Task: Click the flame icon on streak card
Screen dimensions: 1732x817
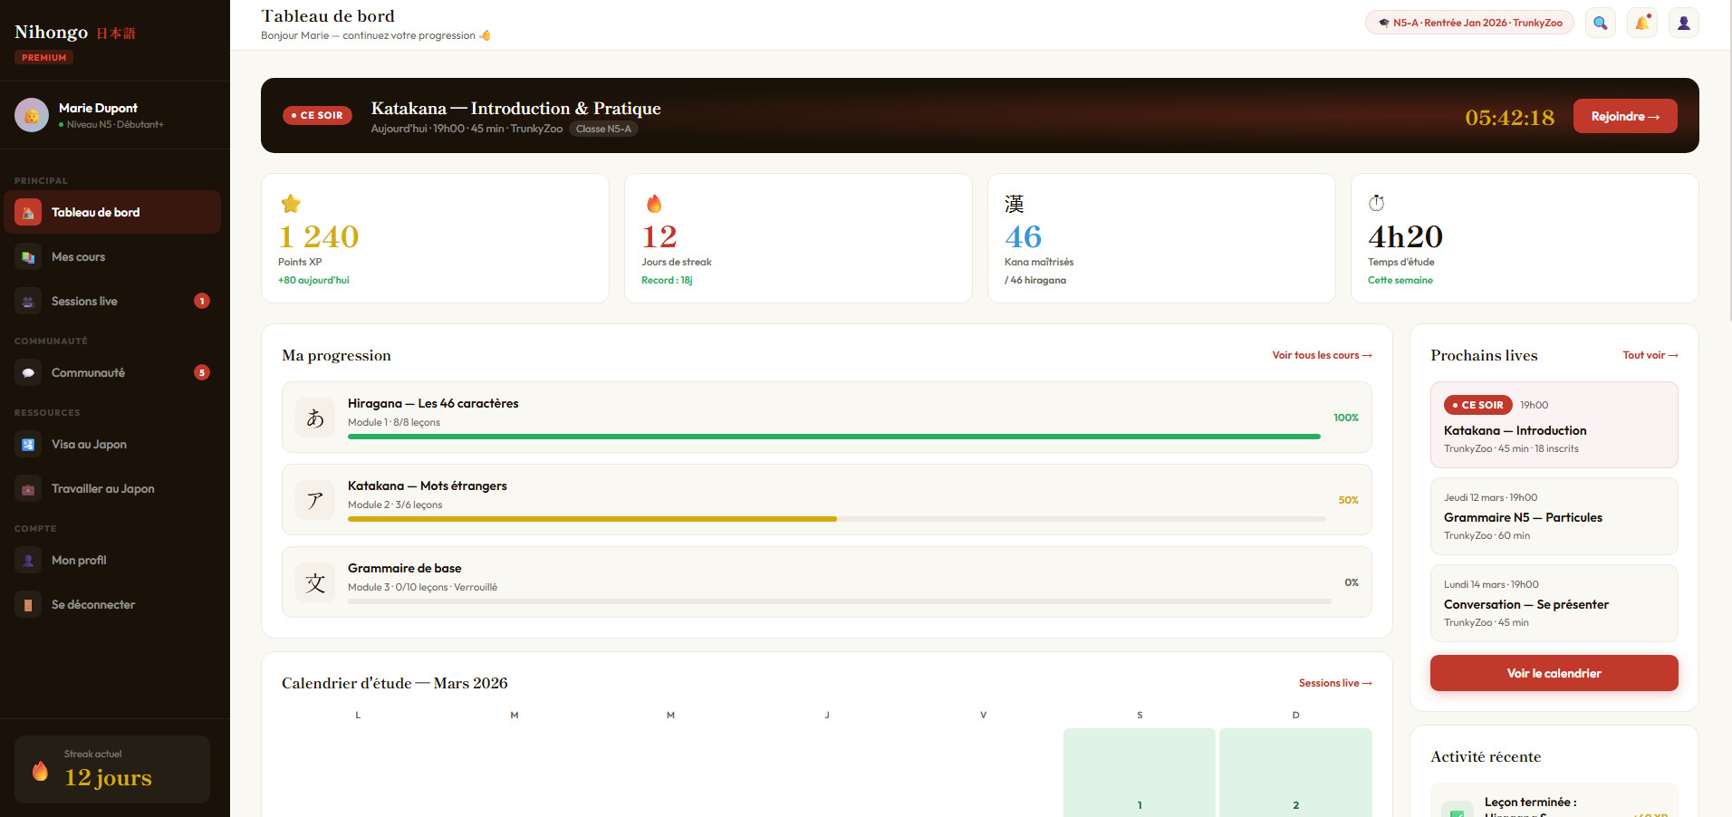Action: (654, 203)
